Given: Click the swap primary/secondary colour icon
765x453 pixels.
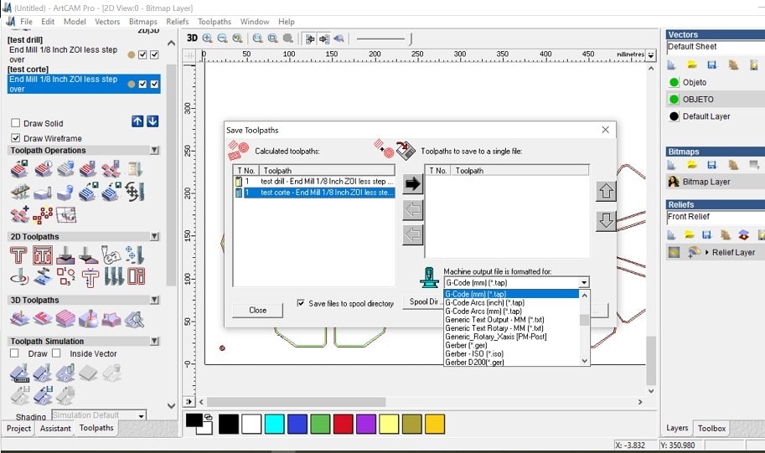Looking at the screenshot, I should [209, 417].
